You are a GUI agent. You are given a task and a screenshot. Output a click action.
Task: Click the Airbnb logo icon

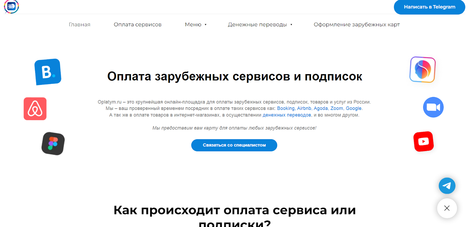pos(35,109)
